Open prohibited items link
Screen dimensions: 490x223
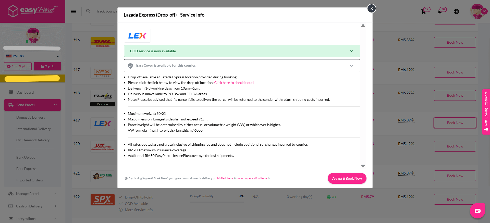pos(223,178)
